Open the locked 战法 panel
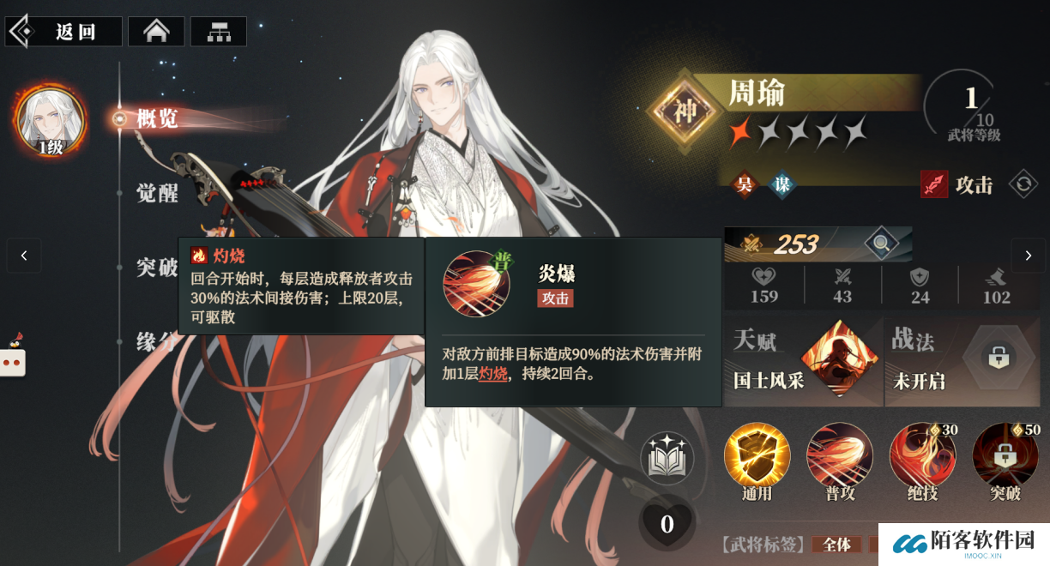1050x566 pixels. pyautogui.click(x=962, y=361)
